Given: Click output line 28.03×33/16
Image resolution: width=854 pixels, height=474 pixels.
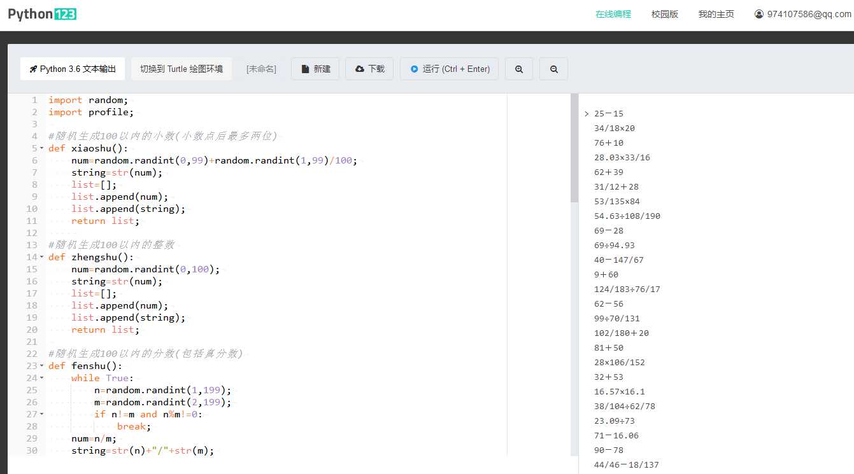Looking at the screenshot, I should tap(622, 158).
